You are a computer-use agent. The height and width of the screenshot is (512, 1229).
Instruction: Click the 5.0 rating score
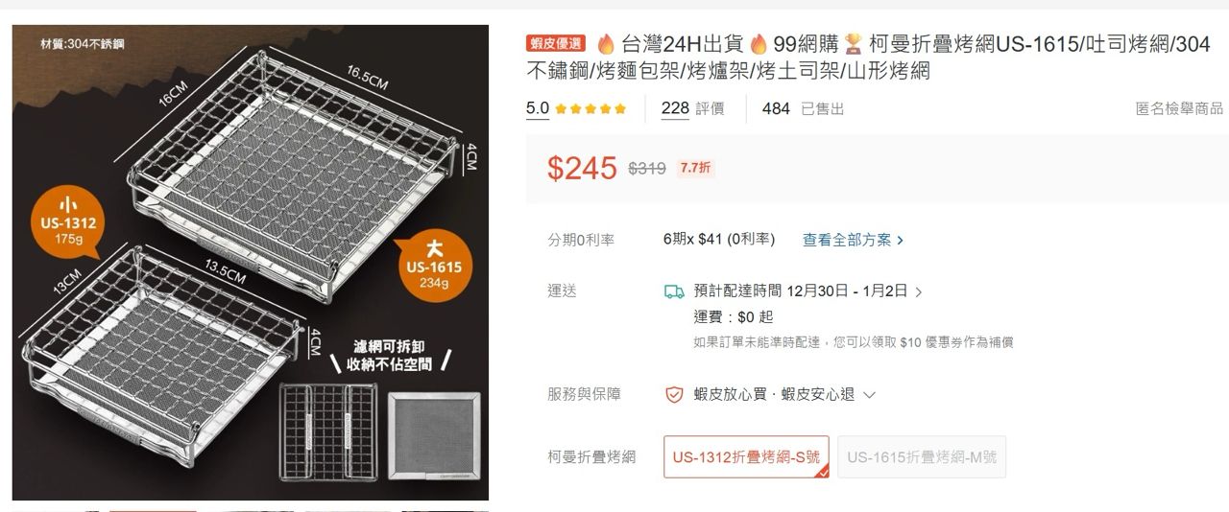[x=538, y=108]
